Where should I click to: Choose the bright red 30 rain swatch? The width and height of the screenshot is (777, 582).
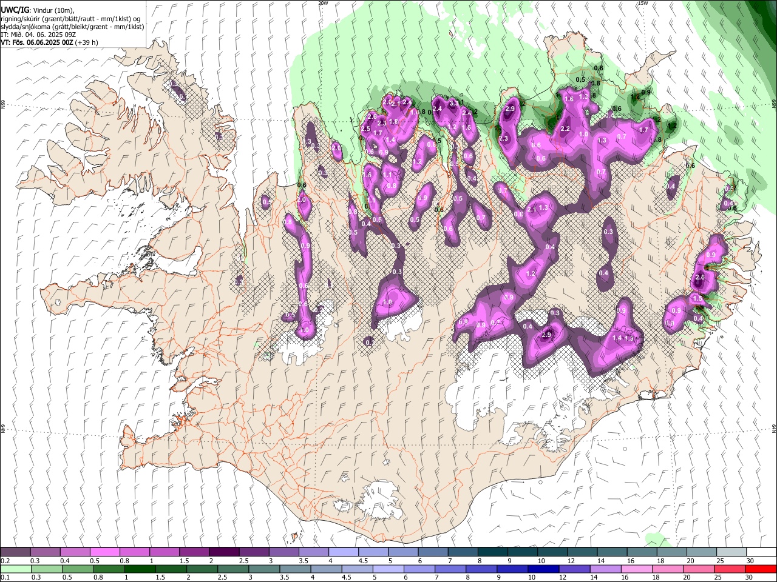[760, 569]
